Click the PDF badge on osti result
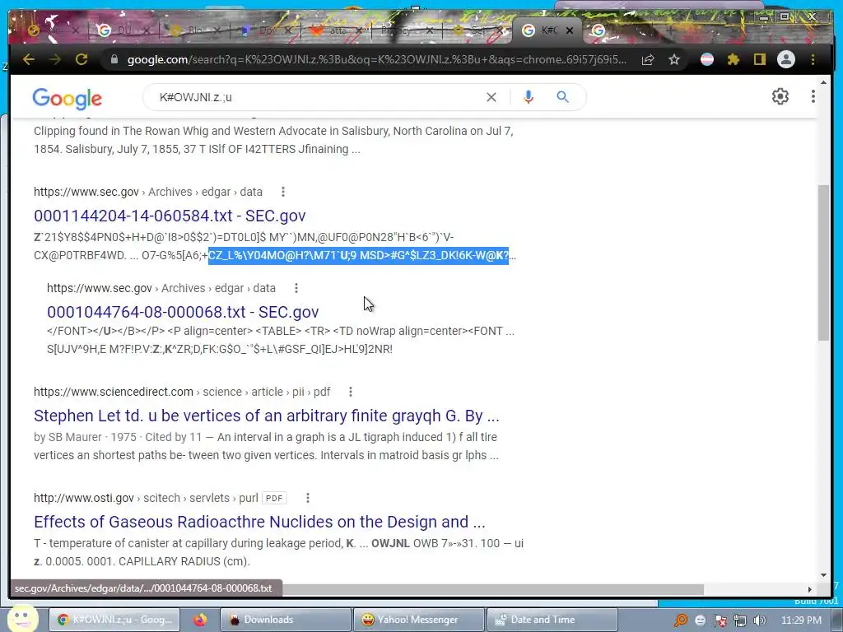The height and width of the screenshot is (632, 843). point(274,498)
